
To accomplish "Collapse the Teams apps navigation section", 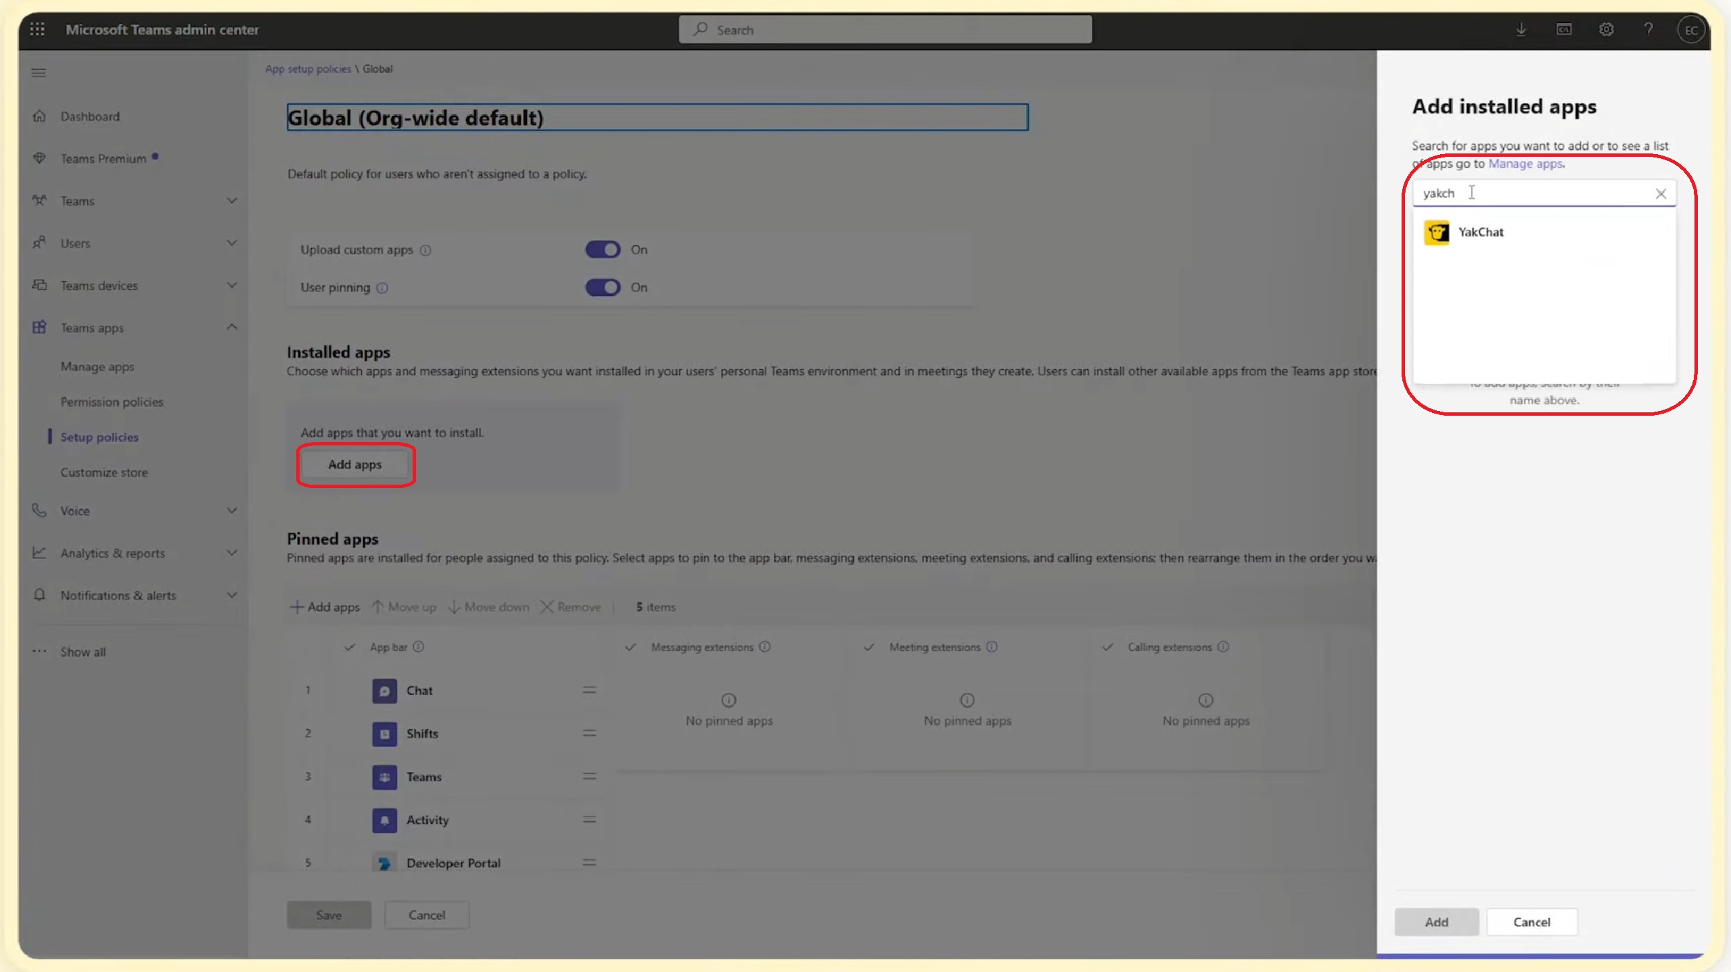I will tap(231, 327).
